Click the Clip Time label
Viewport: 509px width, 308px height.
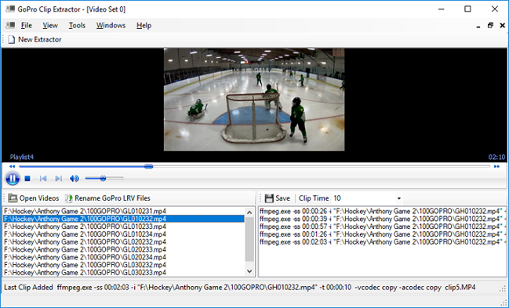tap(314, 198)
